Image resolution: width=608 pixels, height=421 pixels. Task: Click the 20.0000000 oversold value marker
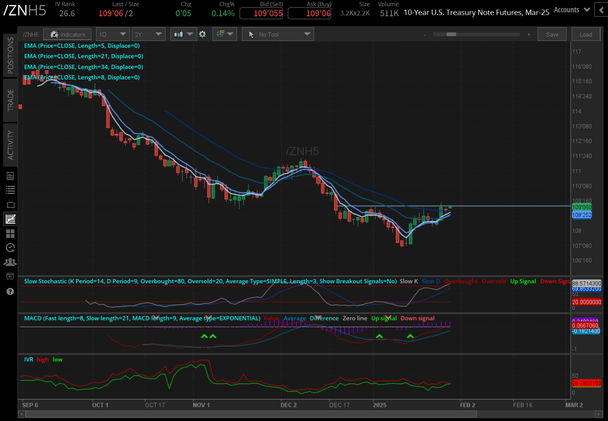(586, 302)
